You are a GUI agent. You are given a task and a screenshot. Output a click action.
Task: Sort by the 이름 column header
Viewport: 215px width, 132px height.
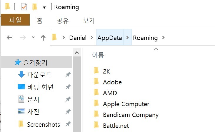[x=98, y=55]
